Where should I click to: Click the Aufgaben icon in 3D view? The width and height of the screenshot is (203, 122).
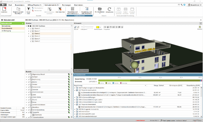(x=200, y=27)
